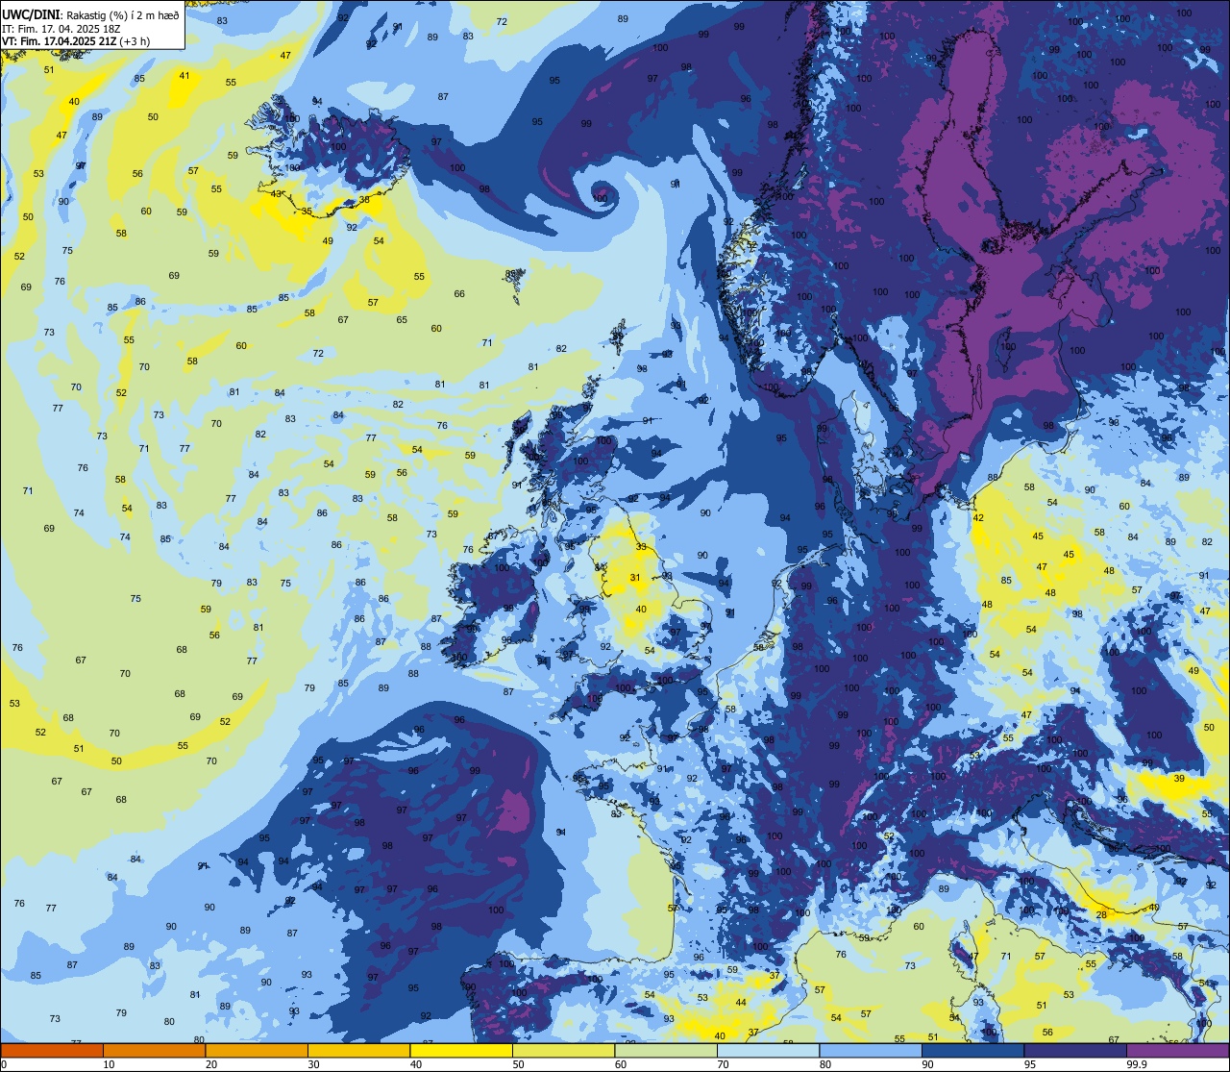1230x1072 pixels.
Task: Click the 50–60 yellow-green legend swatch
Action: pos(563,1051)
